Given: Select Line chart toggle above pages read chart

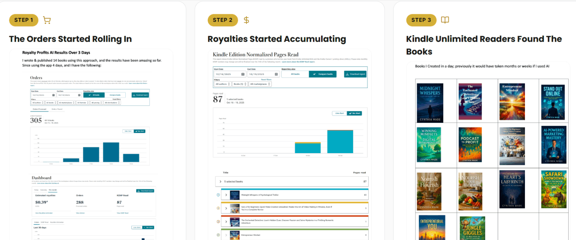Looking at the screenshot, I should 339,113.
